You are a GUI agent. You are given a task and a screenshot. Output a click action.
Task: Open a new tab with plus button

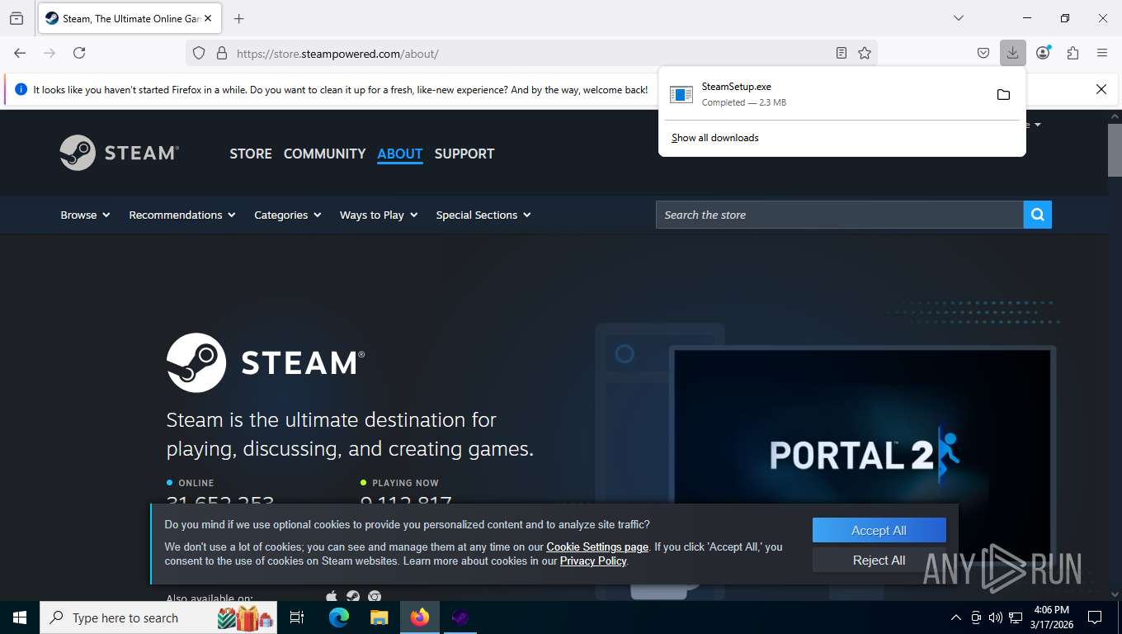click(239, 18)
